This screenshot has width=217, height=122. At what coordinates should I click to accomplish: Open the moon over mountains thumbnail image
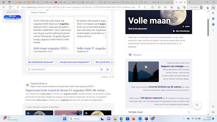coord(143,72)
